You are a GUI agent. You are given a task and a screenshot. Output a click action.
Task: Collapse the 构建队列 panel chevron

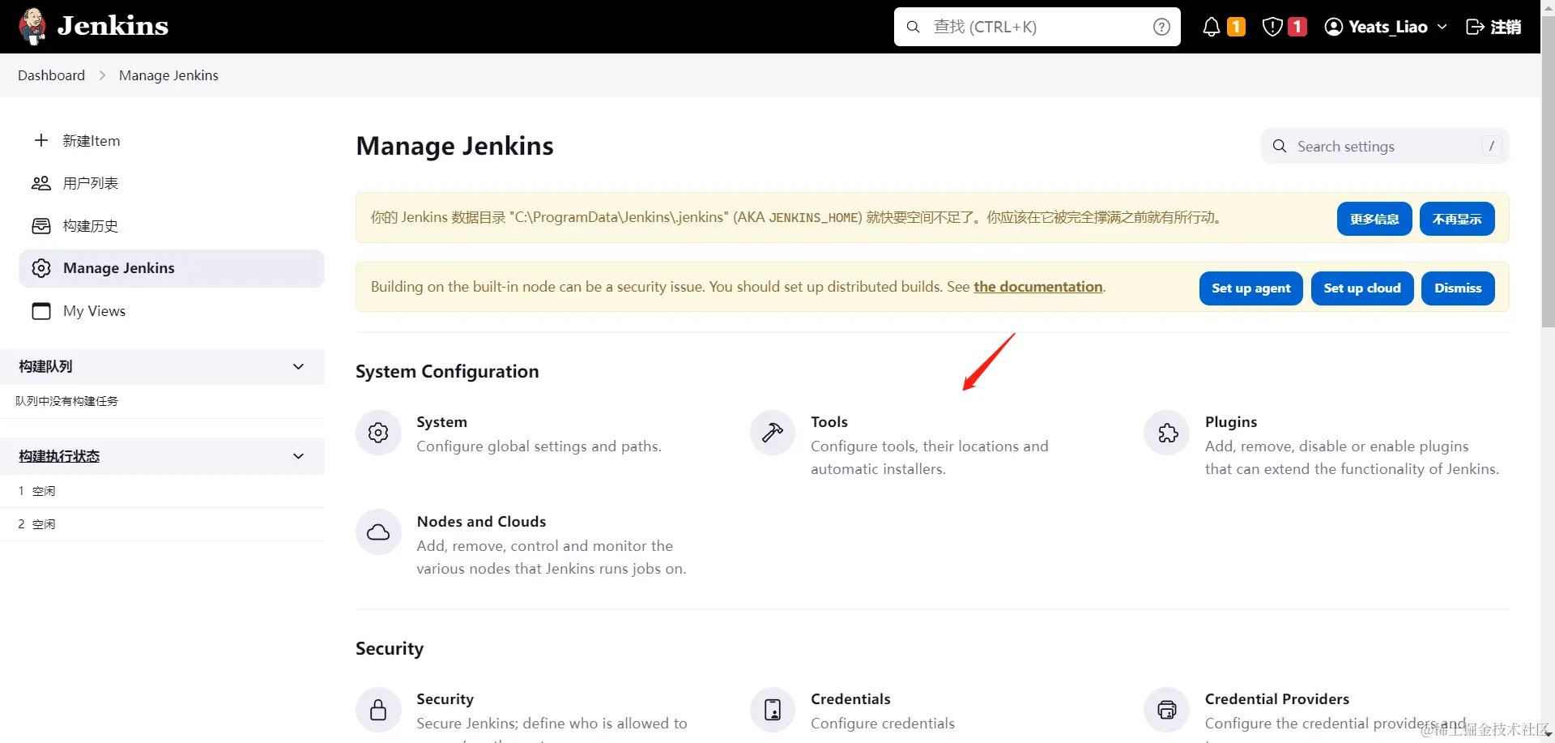pos(298,366)
